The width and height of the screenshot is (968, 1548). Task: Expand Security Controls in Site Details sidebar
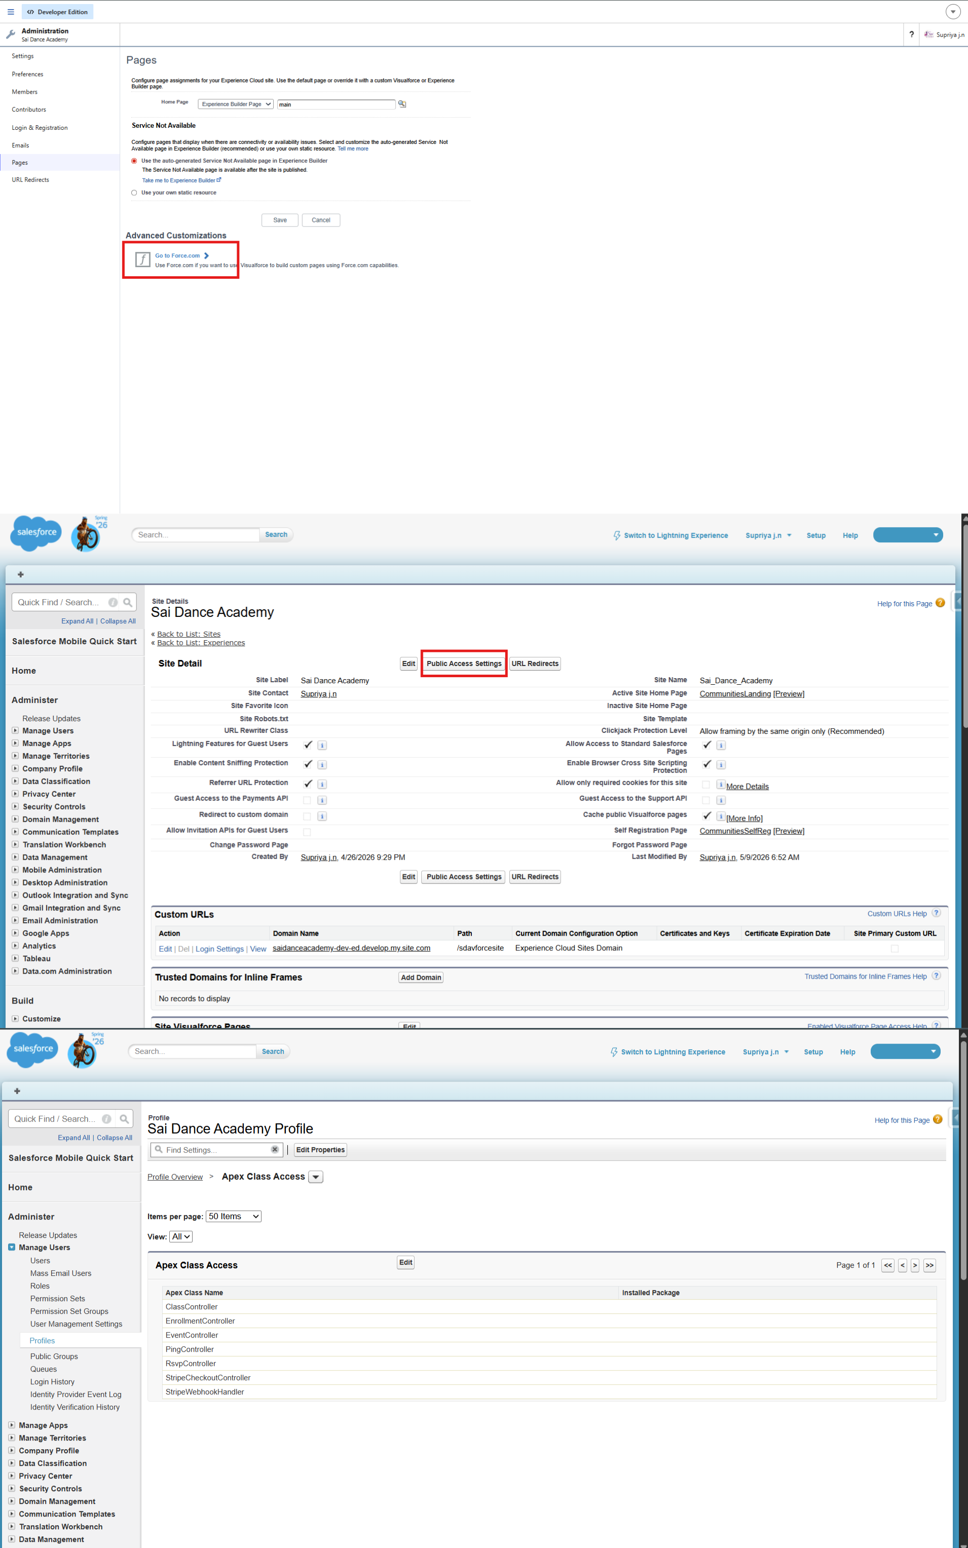(x=15, y=806)
